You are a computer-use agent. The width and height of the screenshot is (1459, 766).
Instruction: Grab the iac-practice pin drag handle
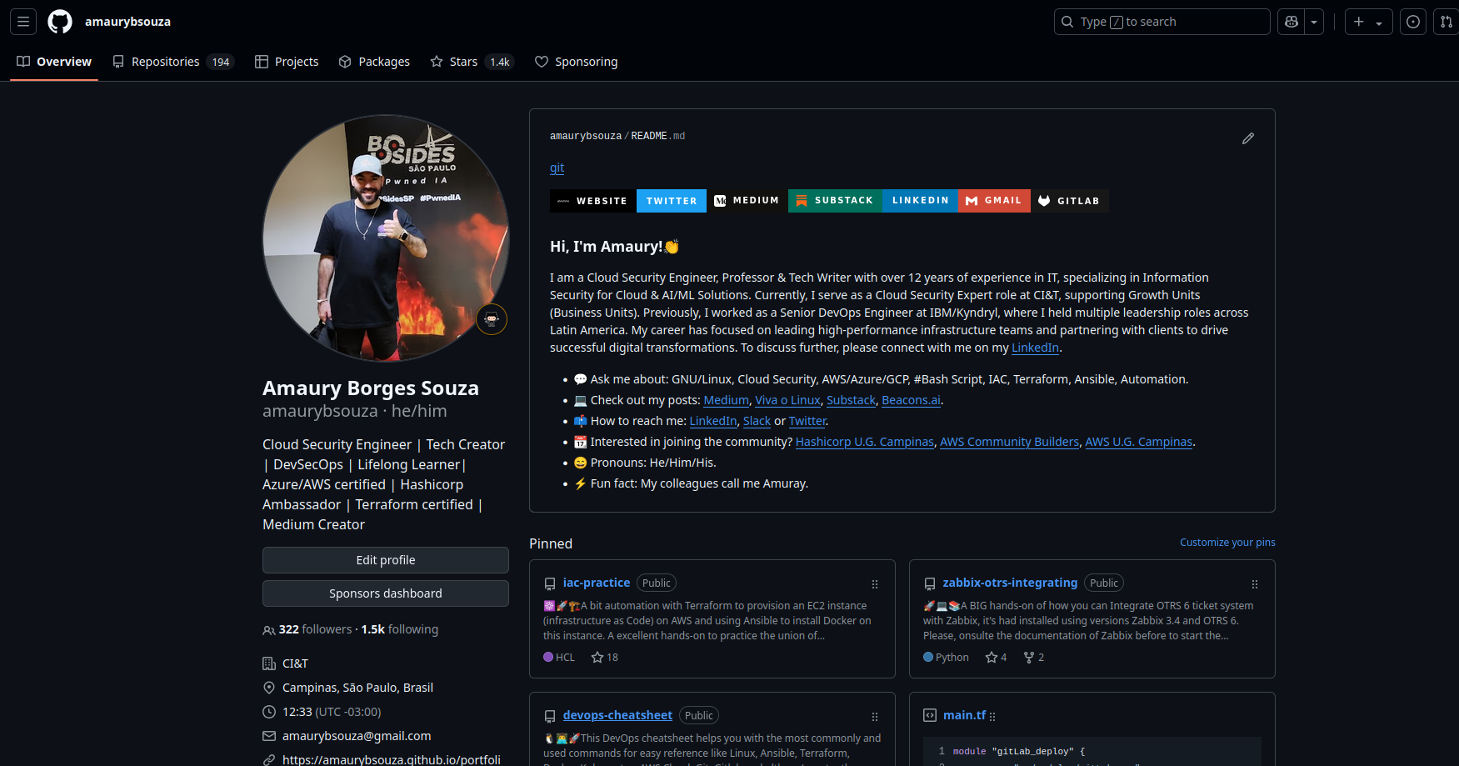[x=875, y=584]
